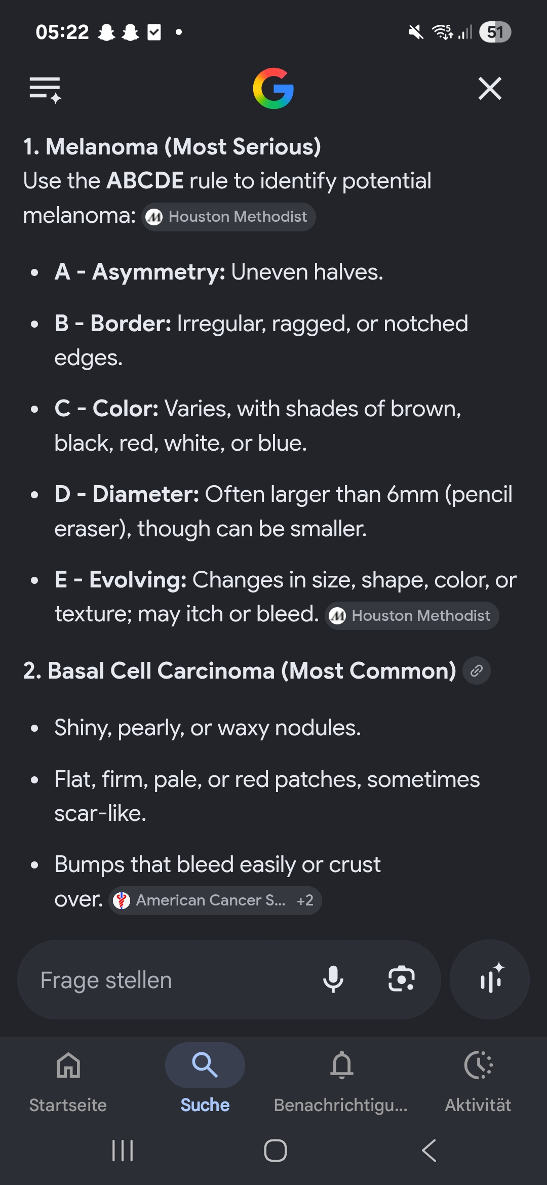
Task: Close the AI answer panel
Action: coord(490,89)
